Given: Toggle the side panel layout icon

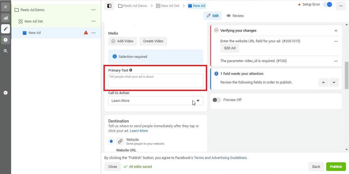Looking at the screenshot, I should pyautogui.click(x=109, y=6).
